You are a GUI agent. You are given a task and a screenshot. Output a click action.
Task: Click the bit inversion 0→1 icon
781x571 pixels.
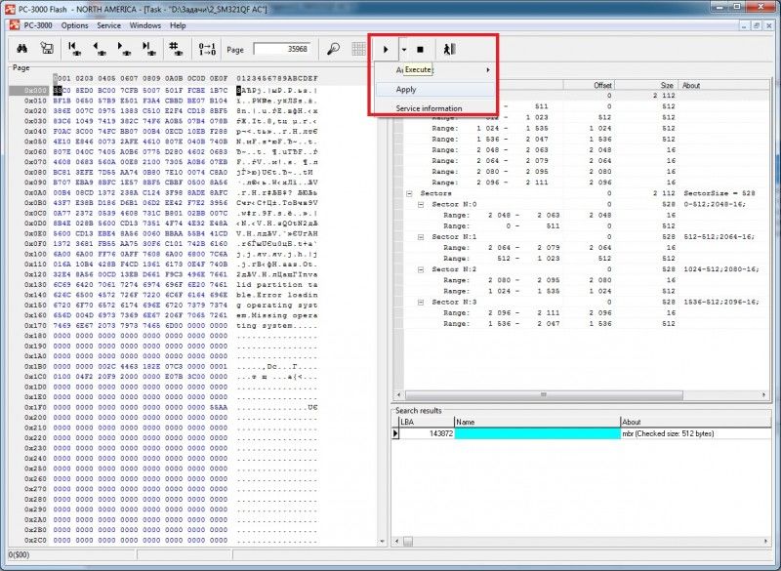(x=207, y=49)
